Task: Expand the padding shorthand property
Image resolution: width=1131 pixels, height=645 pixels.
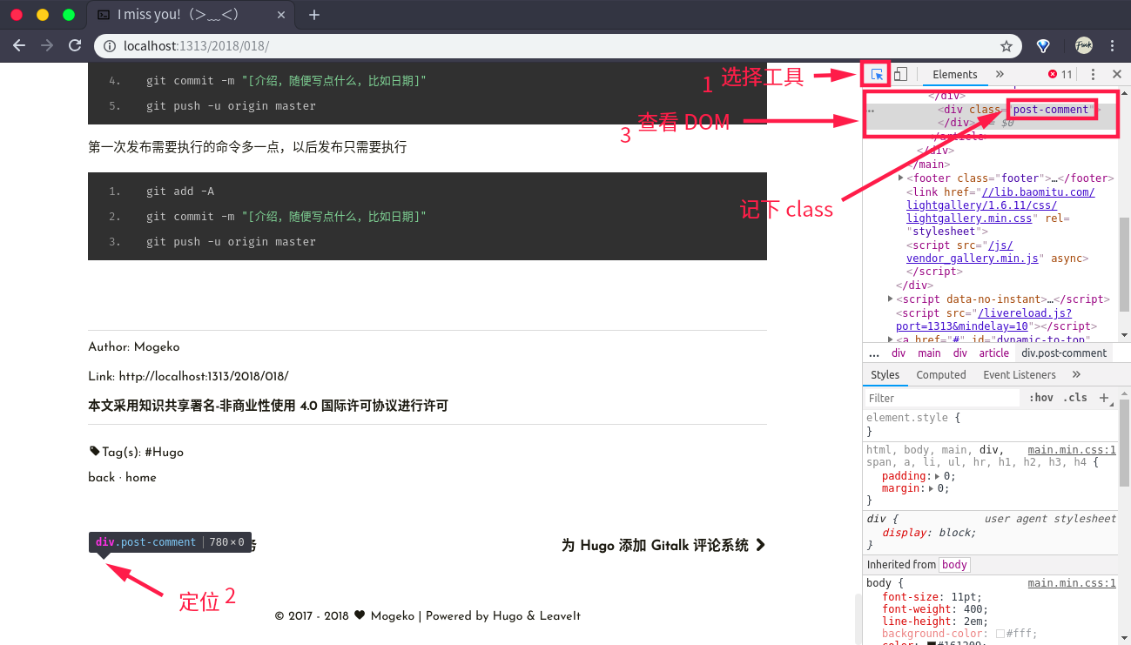Action: [x=938, y=477]
